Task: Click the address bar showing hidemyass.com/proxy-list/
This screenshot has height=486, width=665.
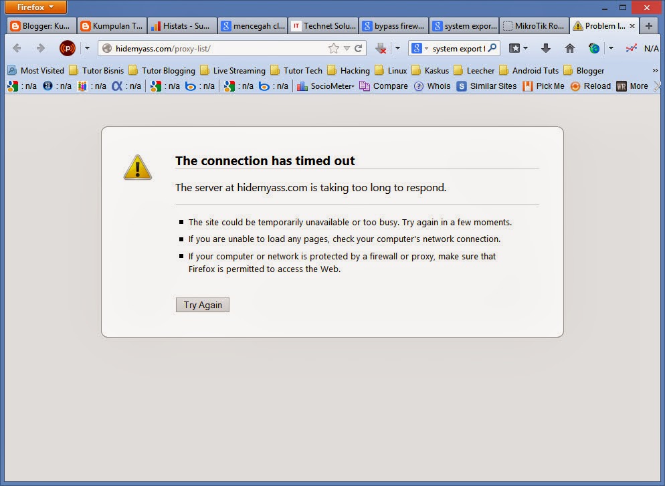Action: click(214, 48)
